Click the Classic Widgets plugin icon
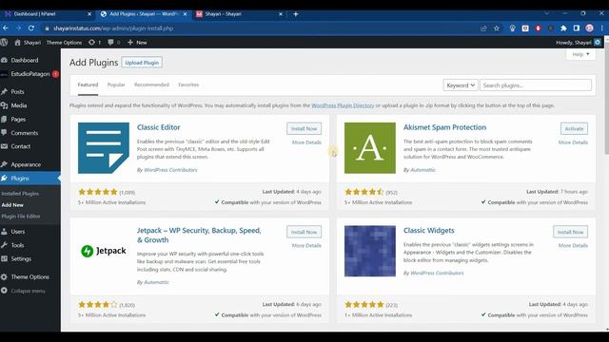Image resolution: width=609 pixels, height=342 pixels. (x=370, y=251)
